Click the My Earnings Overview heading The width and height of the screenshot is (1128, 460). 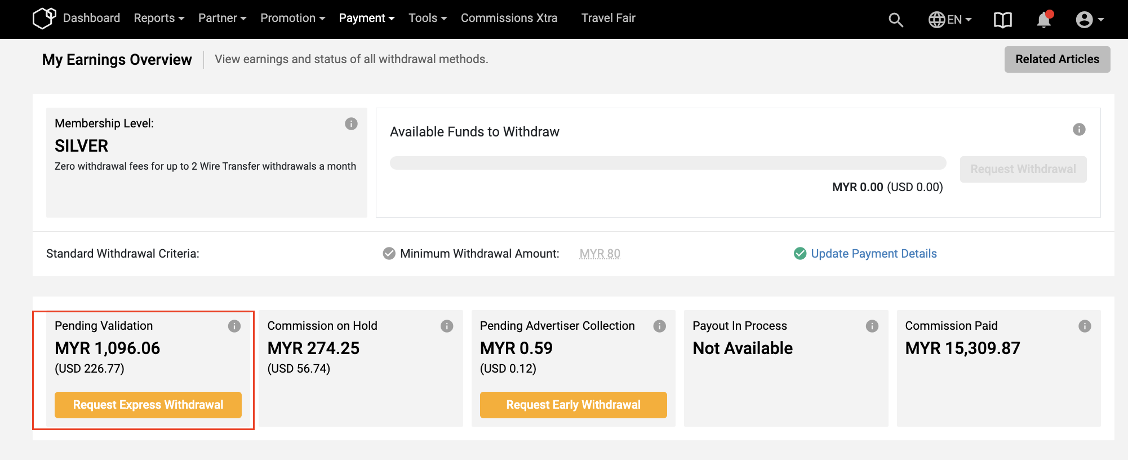(x=117, y=60)
